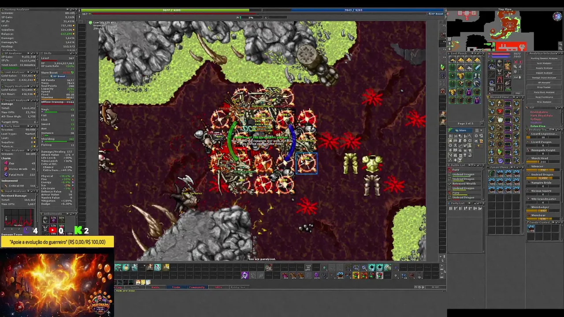Switch to the Trade chat tab
The image size is (564, 317).
[177, 287]
